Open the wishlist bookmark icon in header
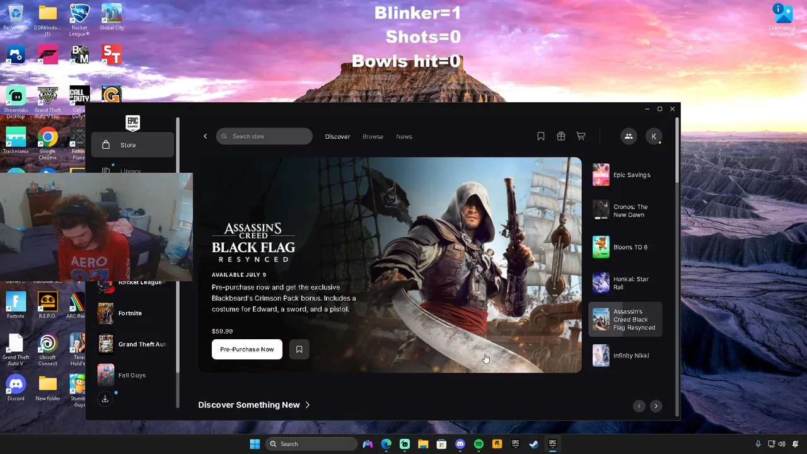The height and width of the screenshot is (454, 807). point(541,136)
